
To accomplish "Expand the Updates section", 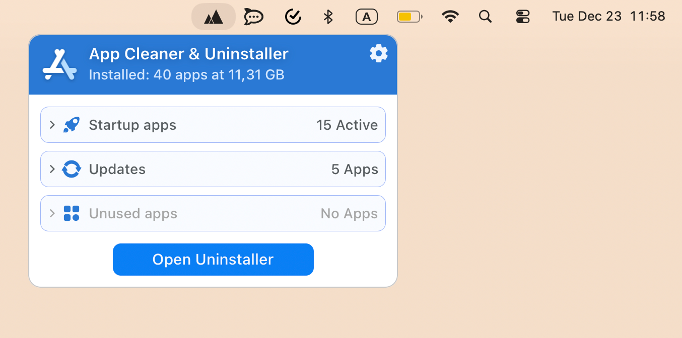I will (x=52, y=168).
